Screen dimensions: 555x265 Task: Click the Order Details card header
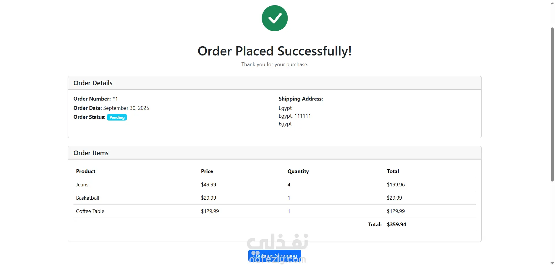[x=93, y=83]
